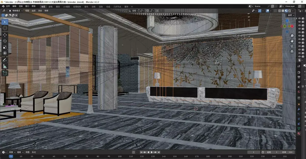Switch to wireframe viewport shading

coord(280,11)
